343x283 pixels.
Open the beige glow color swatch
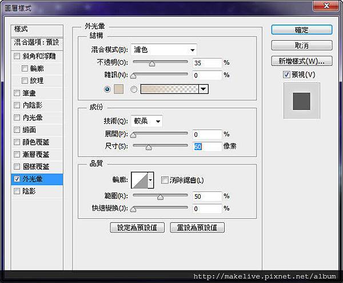[x=118, y=89]
